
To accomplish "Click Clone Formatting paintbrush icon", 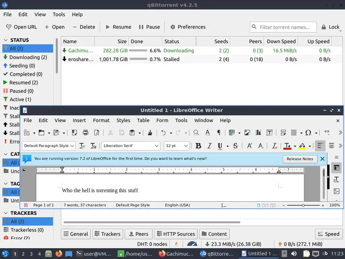I will (150, 133).
